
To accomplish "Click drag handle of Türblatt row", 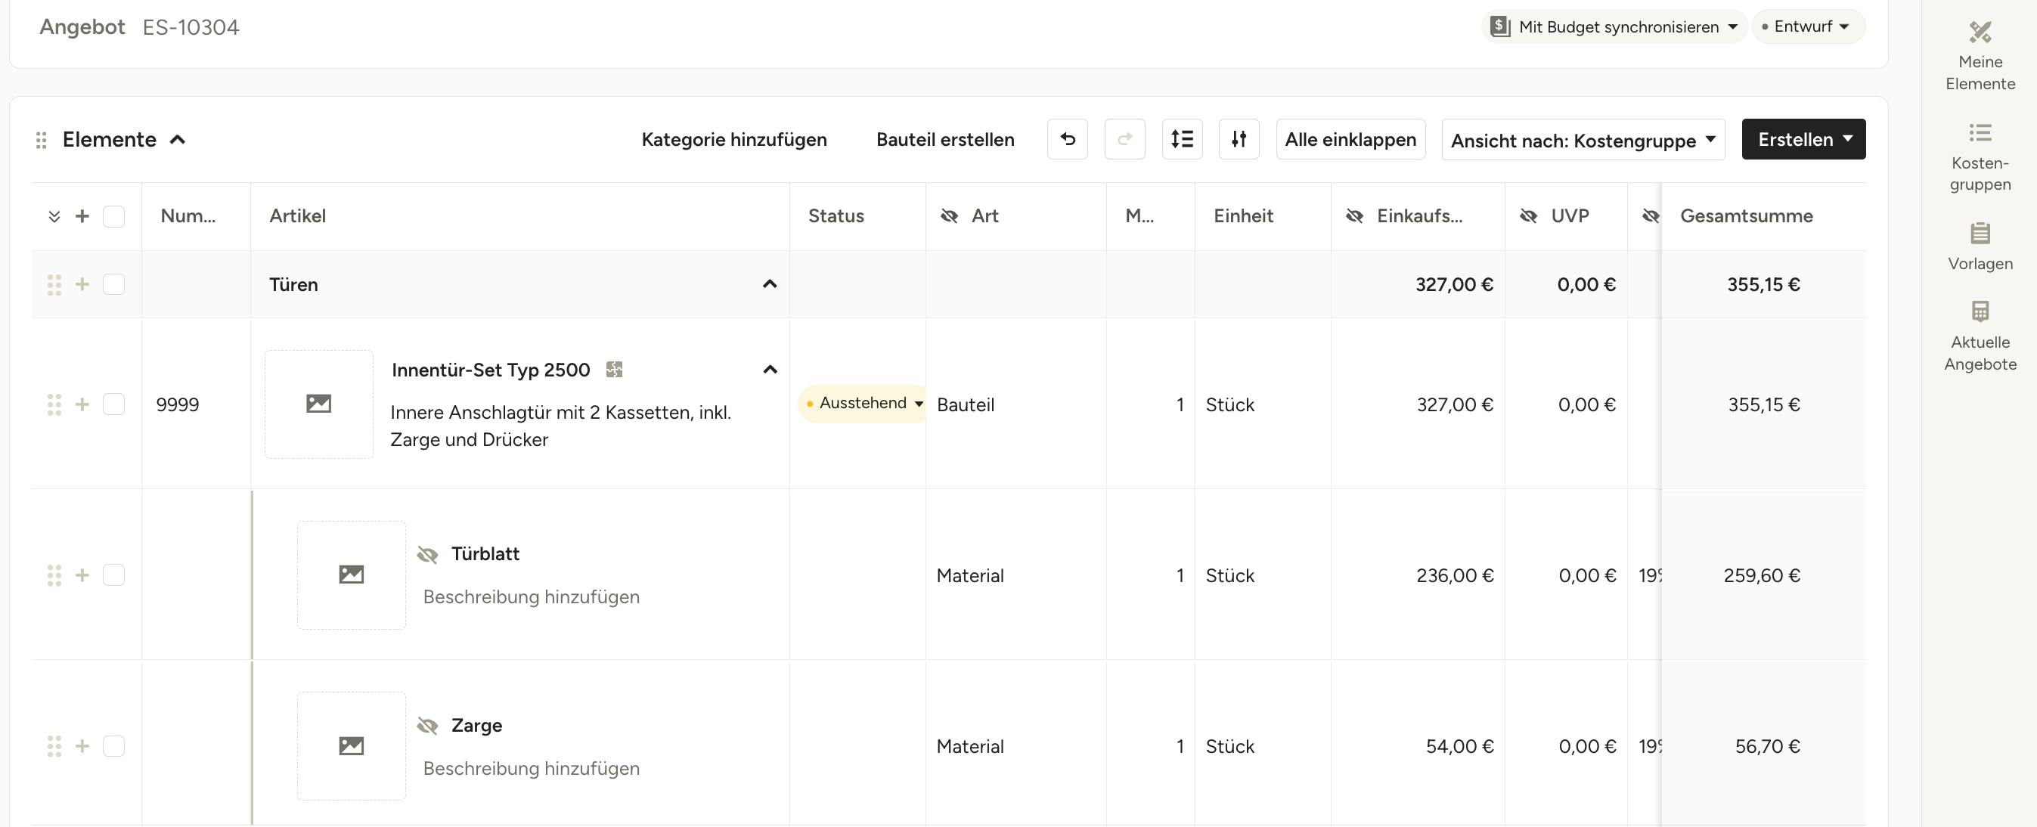I will (54, 575).
